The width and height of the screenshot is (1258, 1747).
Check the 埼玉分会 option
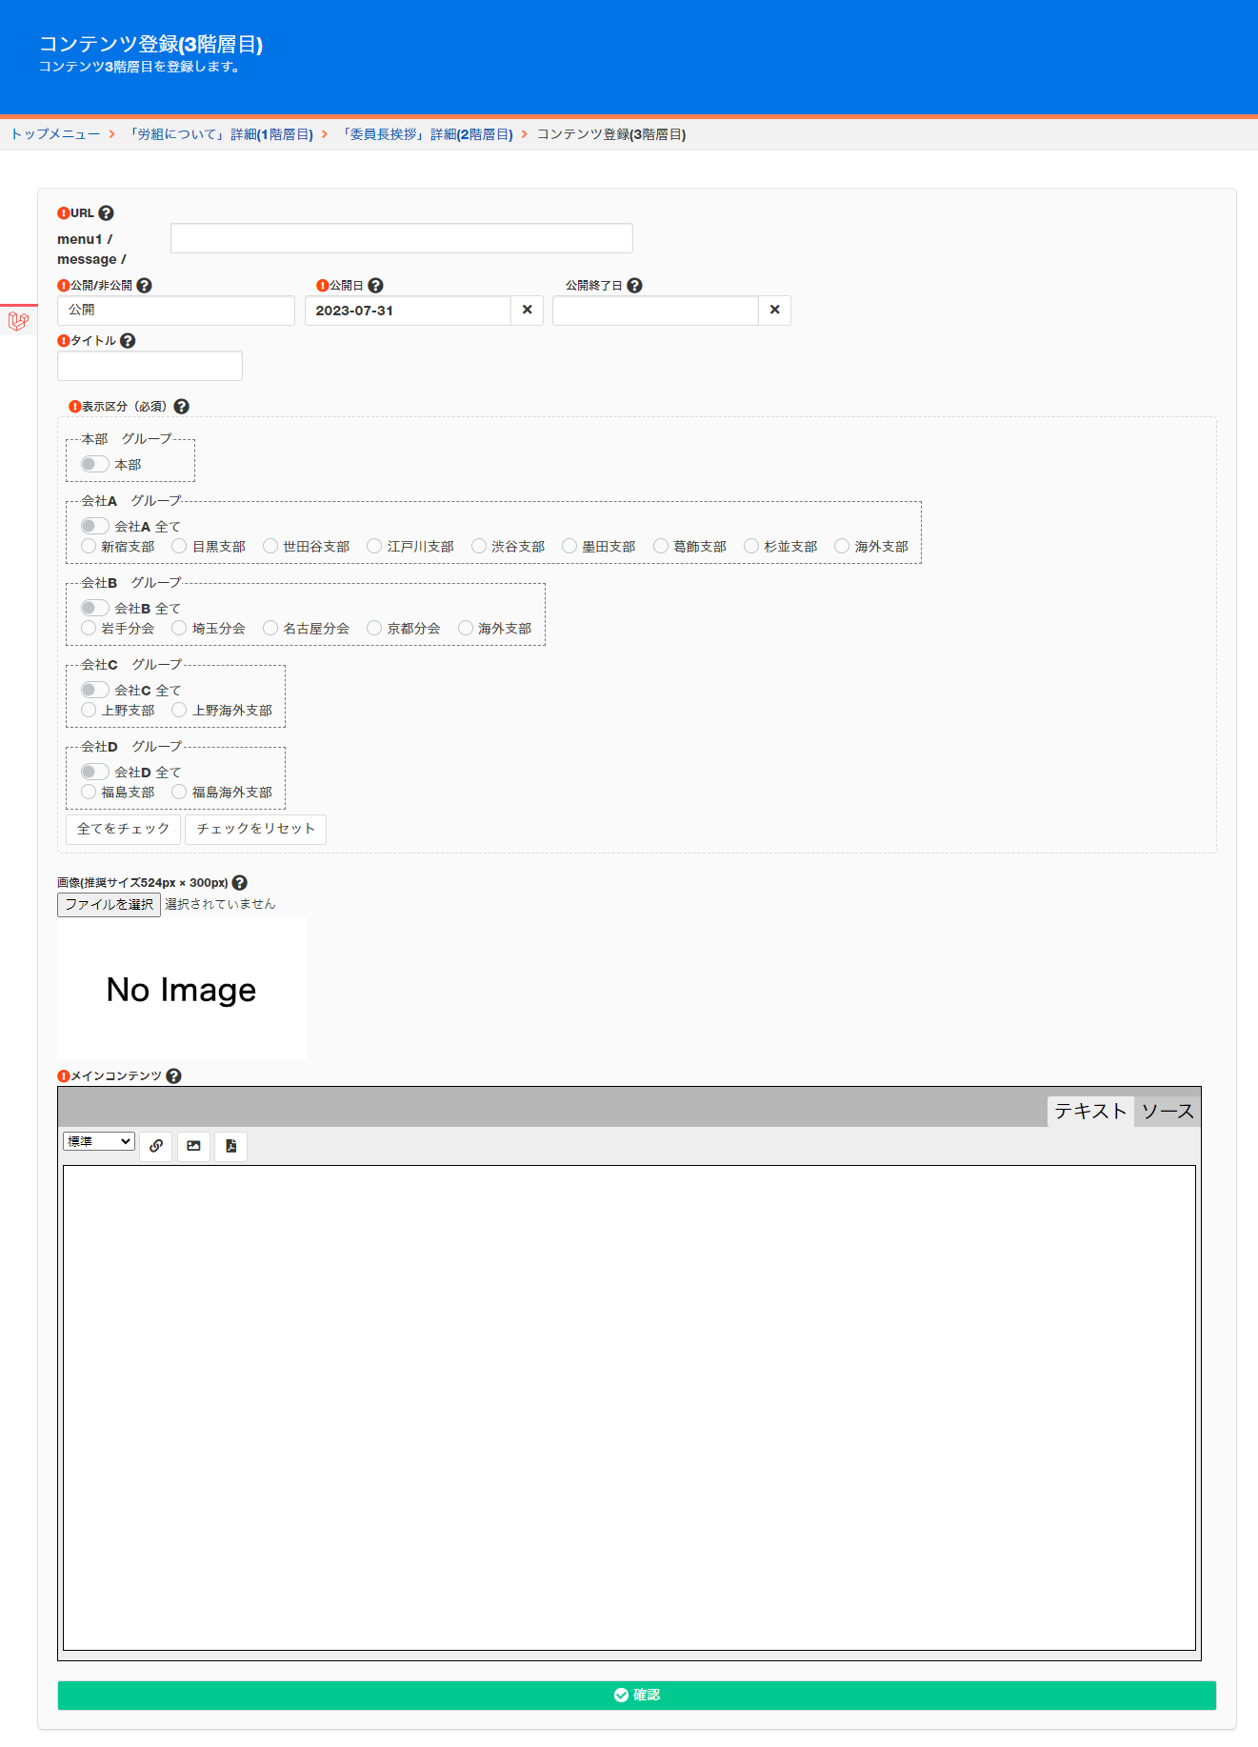pos(179,628)
